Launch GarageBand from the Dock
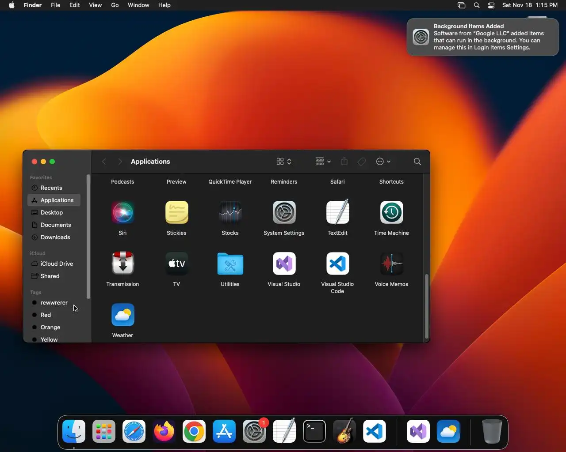Screen dimensions: 566x452 tap(344, 431)
